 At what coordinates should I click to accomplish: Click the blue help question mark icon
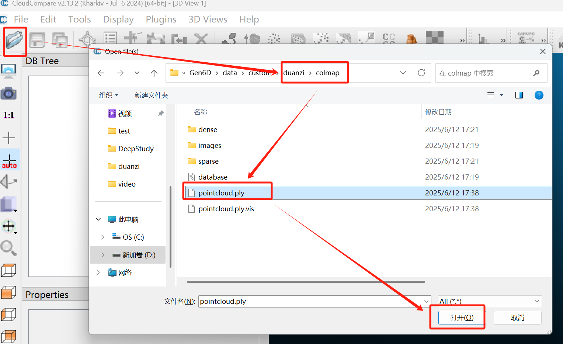(x=539, y=95)
